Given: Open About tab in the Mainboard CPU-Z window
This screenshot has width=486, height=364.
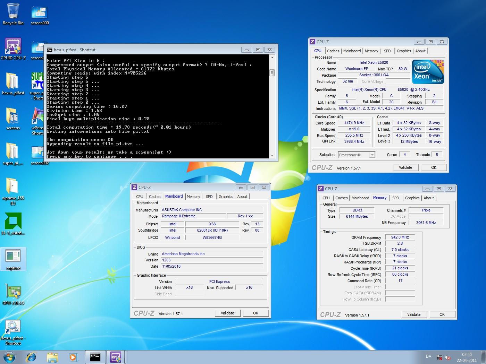Looking at the screenshot, I should (242, 197).
